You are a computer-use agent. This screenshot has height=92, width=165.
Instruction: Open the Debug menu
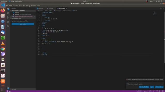[x=28, y=6]
